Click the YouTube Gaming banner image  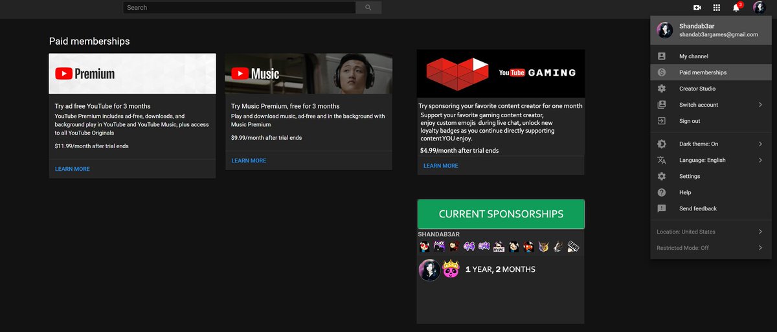click(x=501, y=73)
